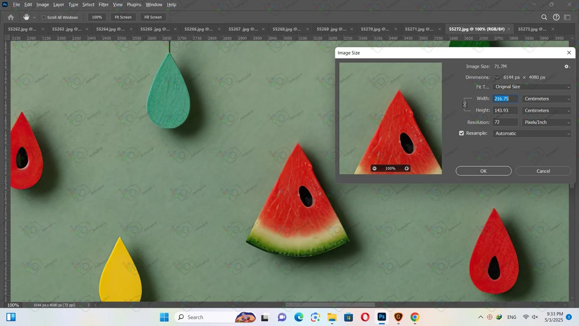Disable the Resample checkbox

point(461,134)
